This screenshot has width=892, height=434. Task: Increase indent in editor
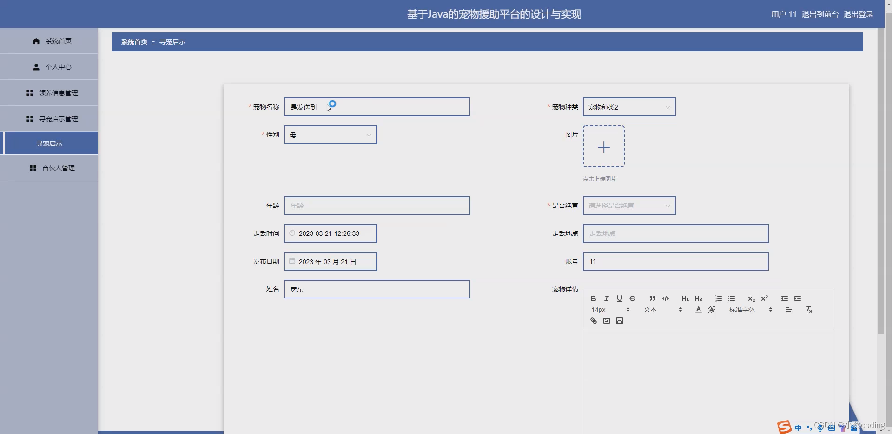(797, 298)
